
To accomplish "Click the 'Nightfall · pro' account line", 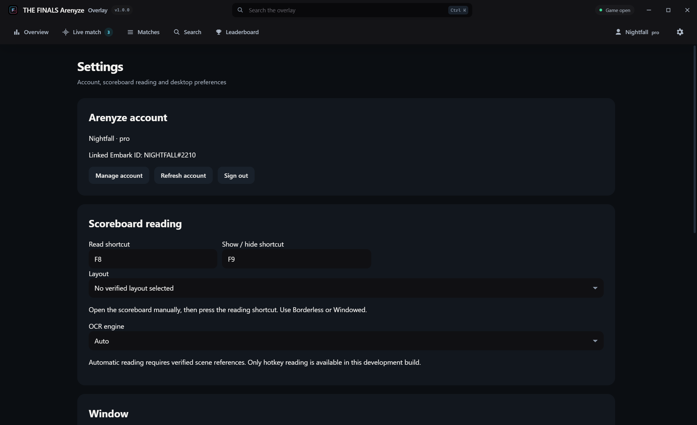I will [x=109, y=138].
